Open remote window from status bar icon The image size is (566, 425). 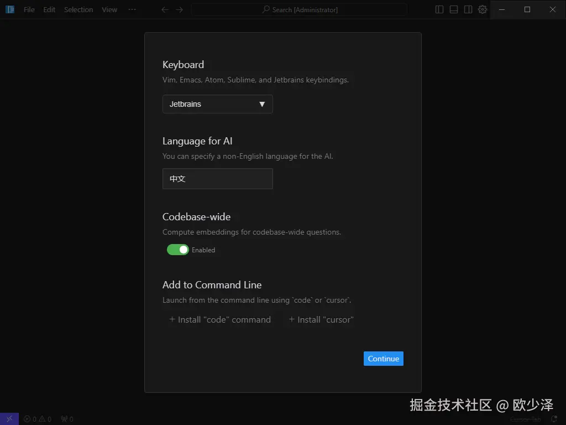click(x=9, y=419)
